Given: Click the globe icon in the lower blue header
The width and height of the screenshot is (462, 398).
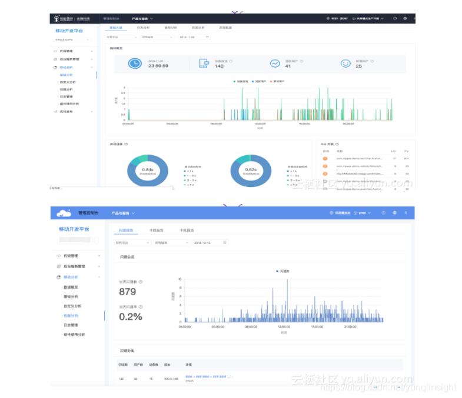Looking at the screenshot, I should [x=394, y=213].
